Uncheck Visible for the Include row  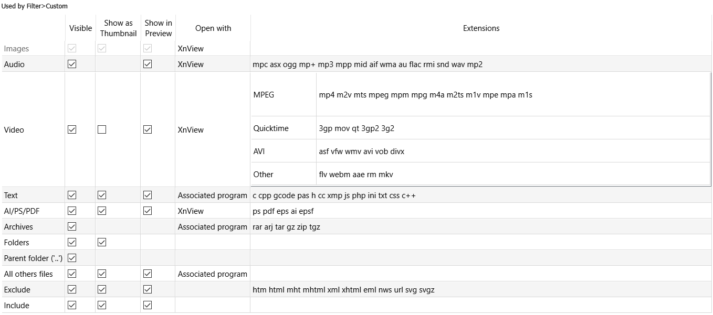tap(72, 305)
